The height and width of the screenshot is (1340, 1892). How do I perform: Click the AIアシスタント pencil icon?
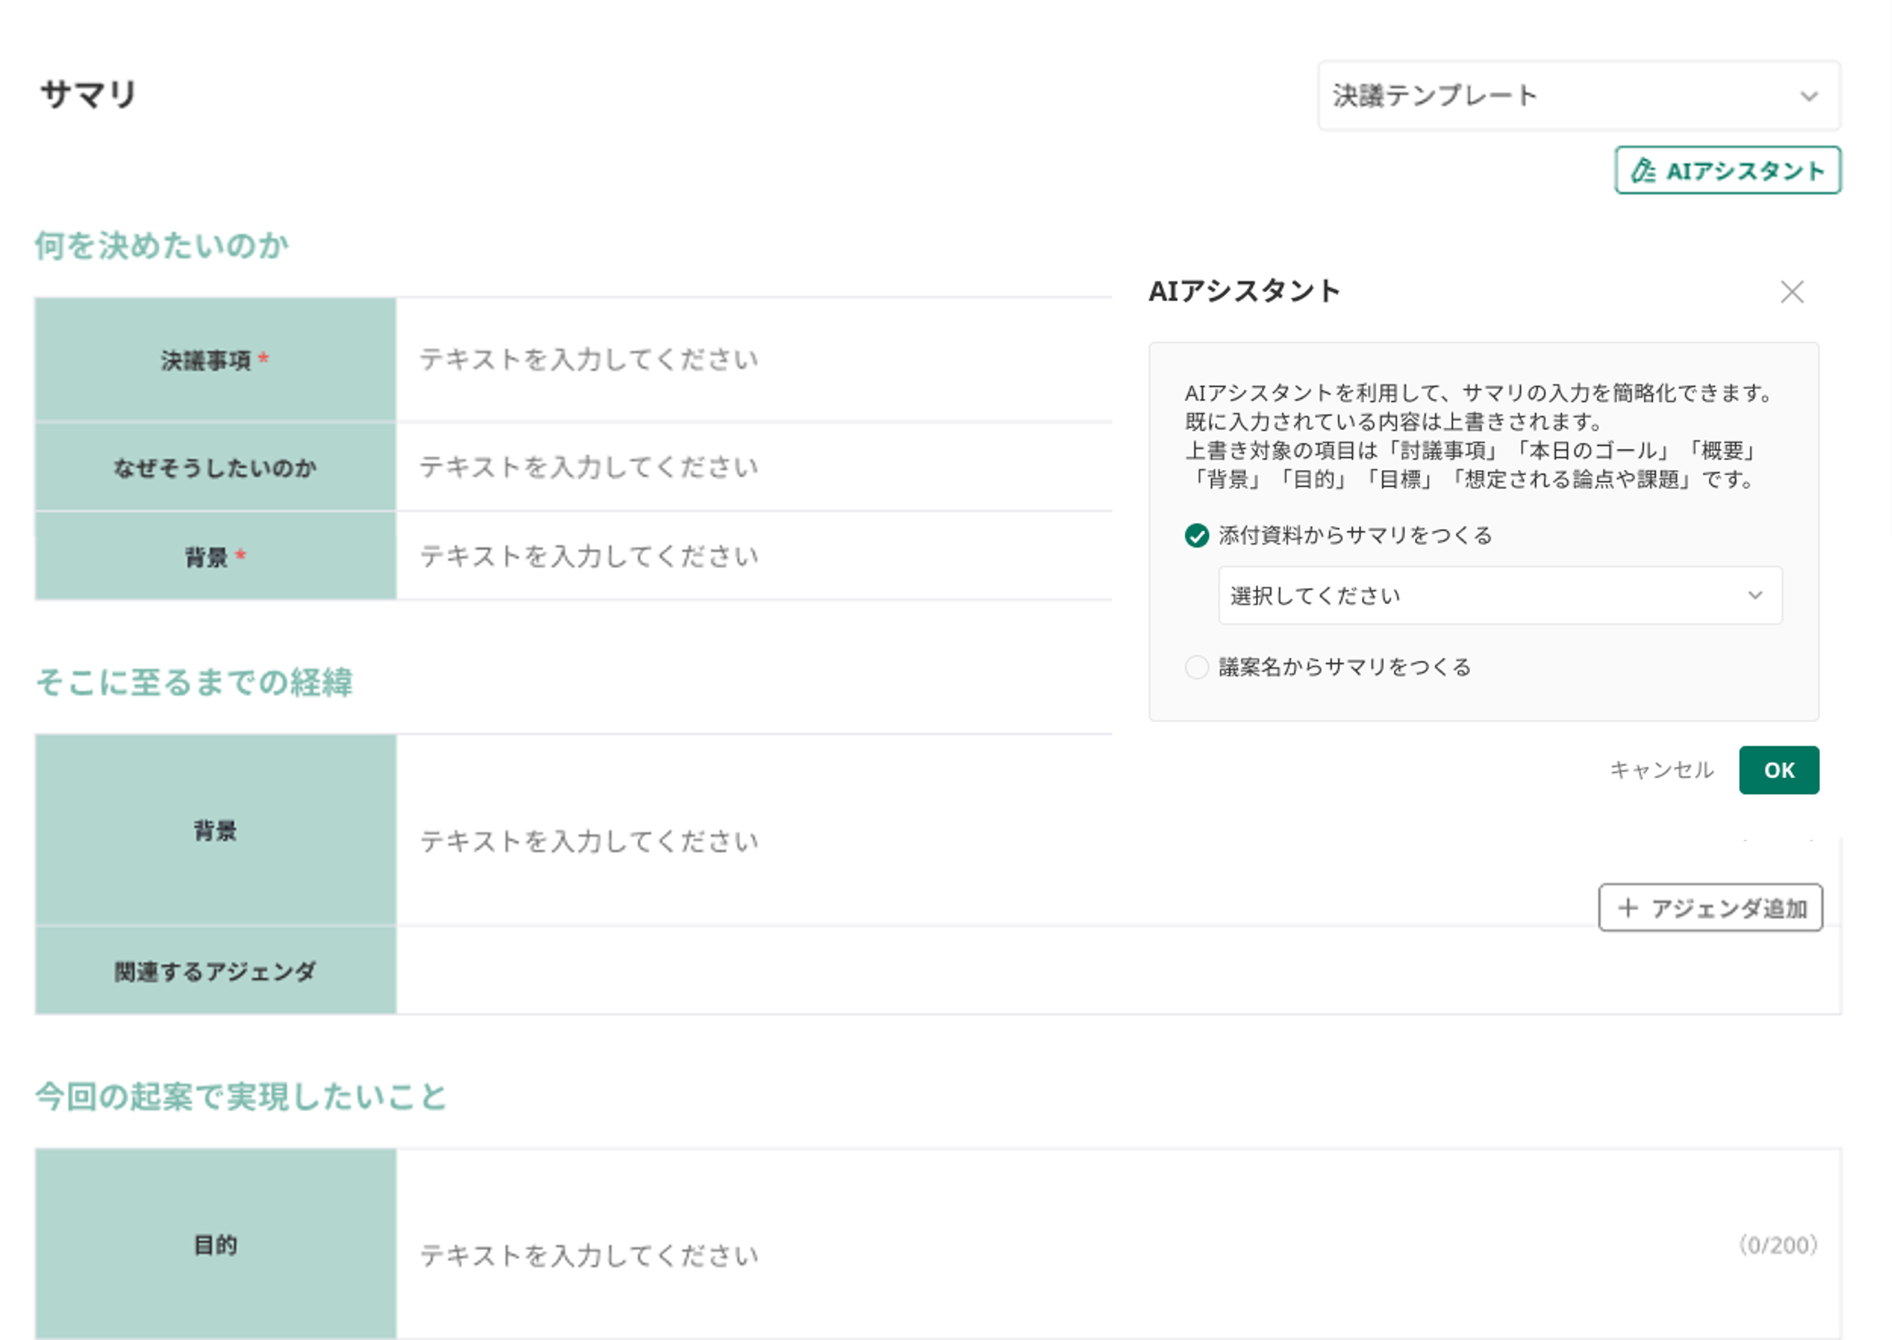pos(1643,171)
